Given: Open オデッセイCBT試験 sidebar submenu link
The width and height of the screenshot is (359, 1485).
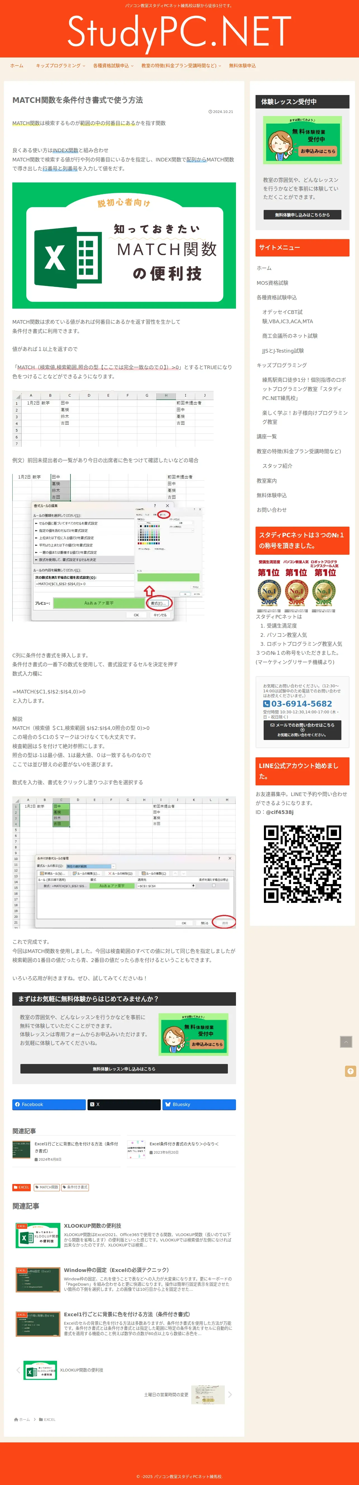Looking at the screenshot, I should coord(288,316).
